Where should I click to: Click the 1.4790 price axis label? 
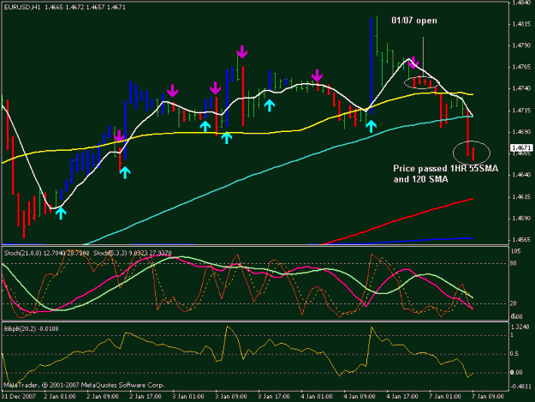pyautogui.click(x=521, y=45)
